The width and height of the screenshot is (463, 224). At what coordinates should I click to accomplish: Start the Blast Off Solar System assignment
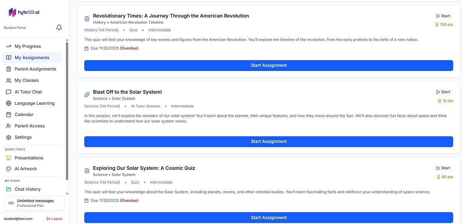(269, 141)
